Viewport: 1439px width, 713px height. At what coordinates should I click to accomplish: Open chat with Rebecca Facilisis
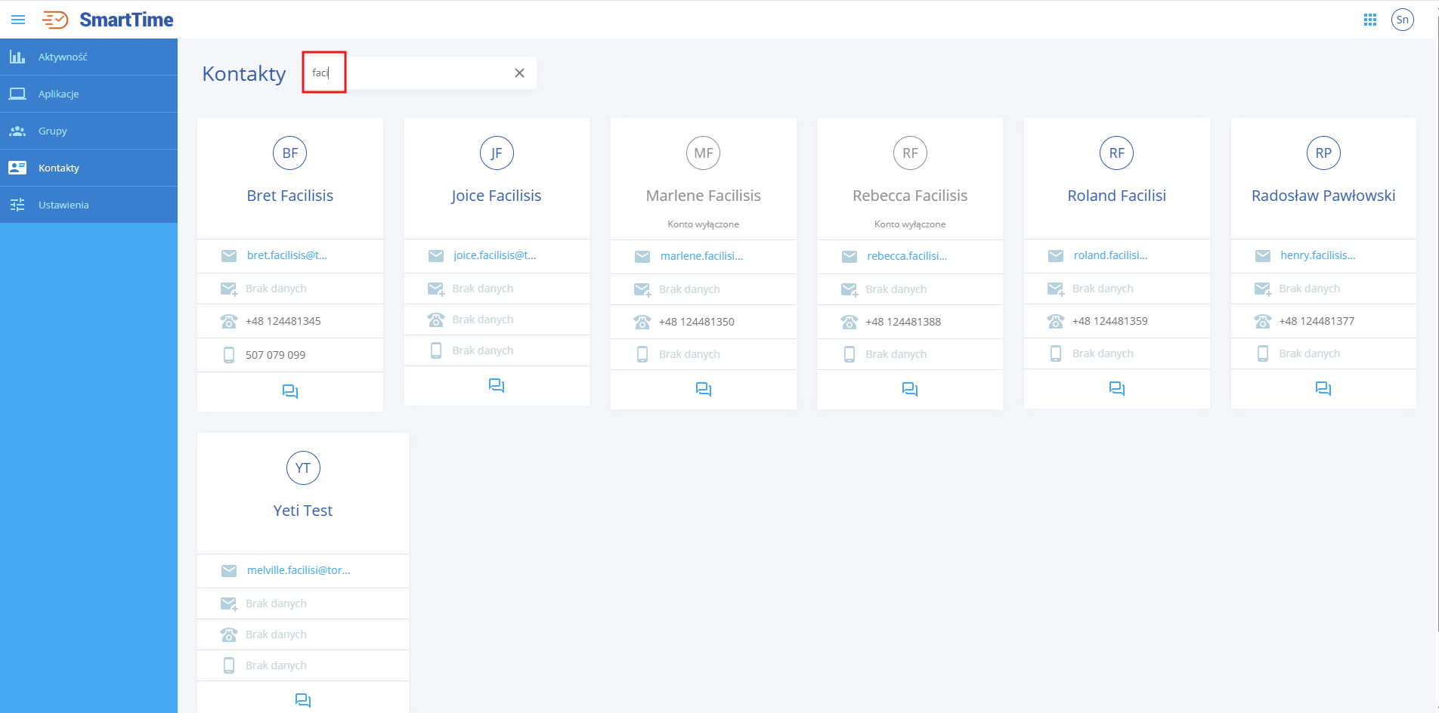[x=910, y=389]
